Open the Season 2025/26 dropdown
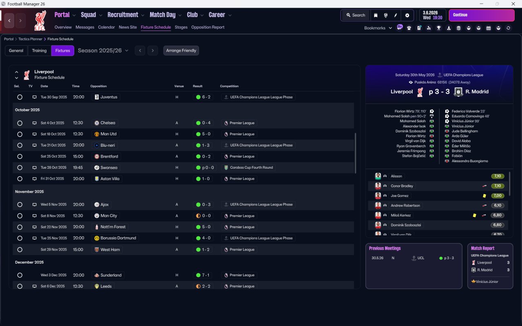Screen dimensions: 522x326 click(103, 51)
